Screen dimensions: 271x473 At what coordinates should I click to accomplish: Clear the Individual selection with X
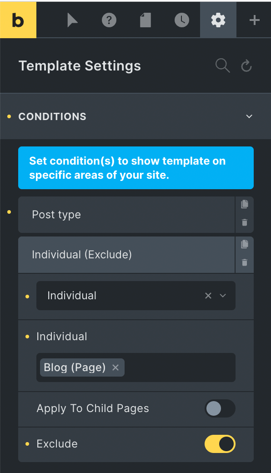208,296
